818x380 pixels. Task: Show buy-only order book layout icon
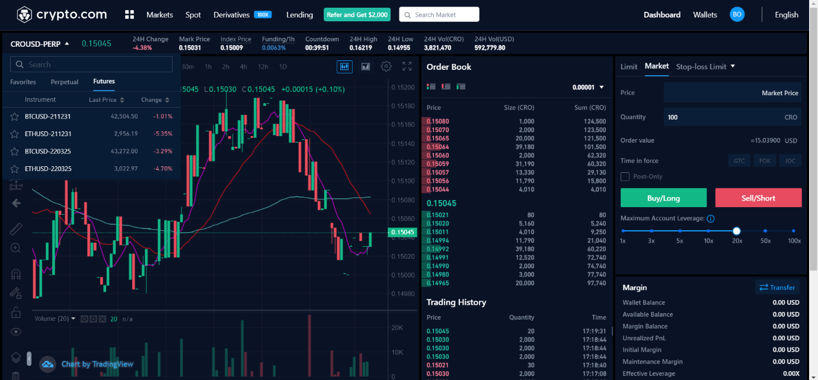[461, 87]
